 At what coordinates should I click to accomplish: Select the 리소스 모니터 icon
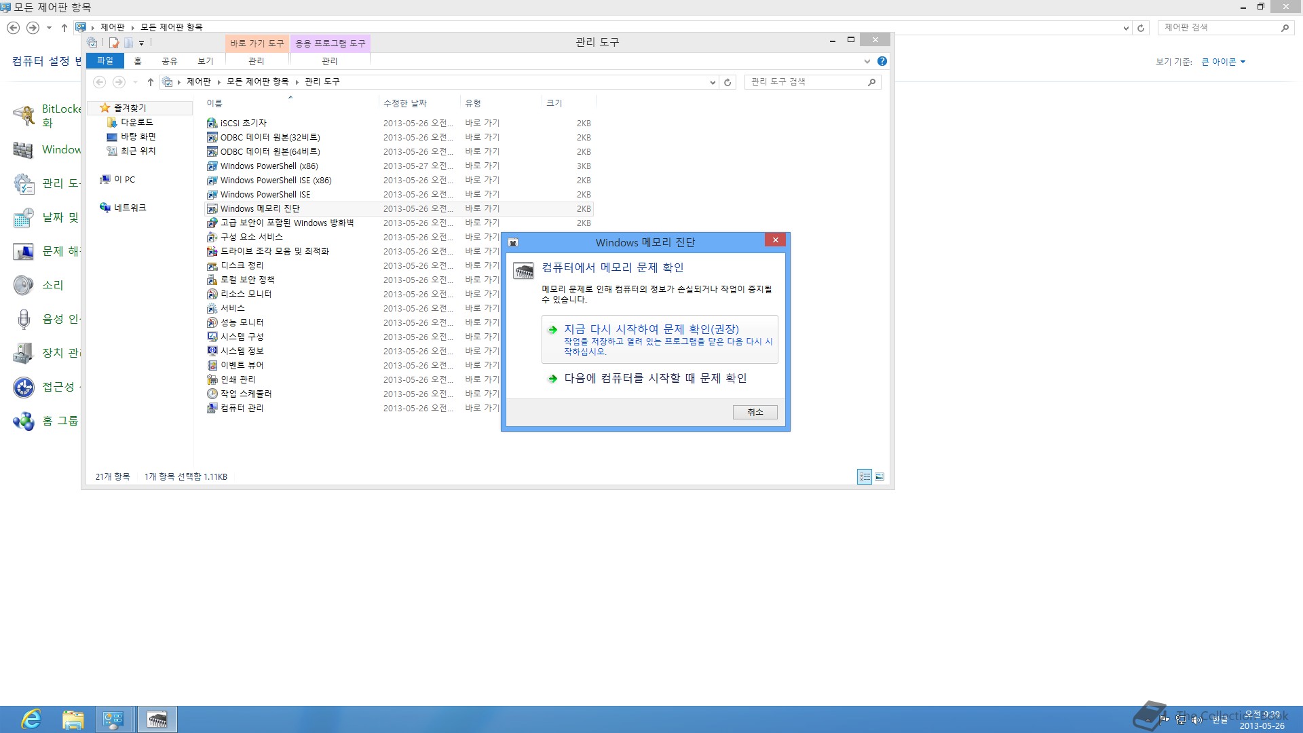pyautogui.click(x=212, y=294)
